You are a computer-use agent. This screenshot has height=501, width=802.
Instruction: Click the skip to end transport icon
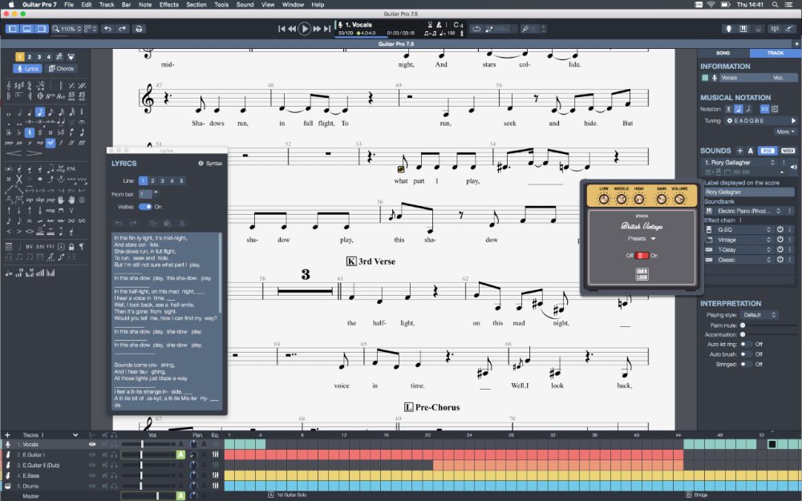(x=327, y=29)
